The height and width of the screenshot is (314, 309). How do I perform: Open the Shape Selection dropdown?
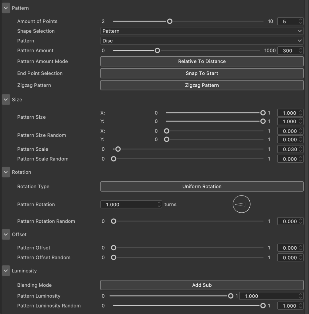point(202,31)
